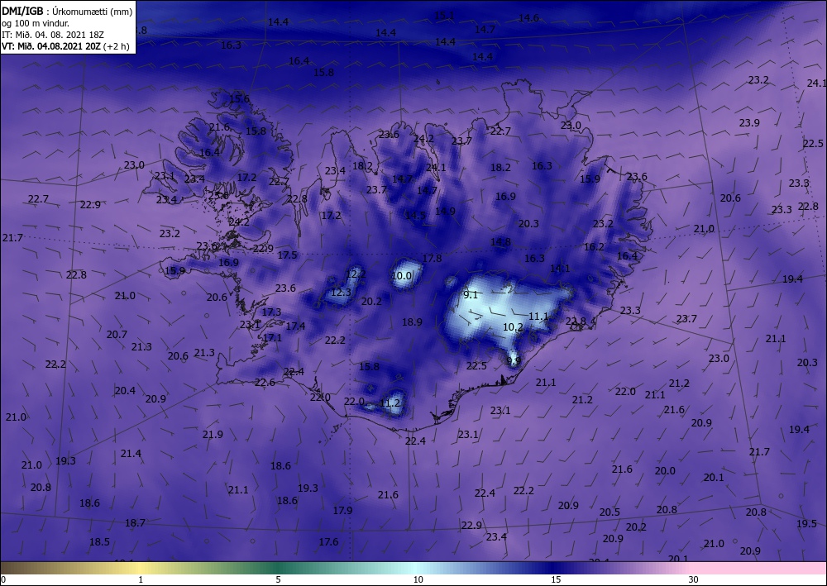Click the 17.3 value label

coord(271,312)
